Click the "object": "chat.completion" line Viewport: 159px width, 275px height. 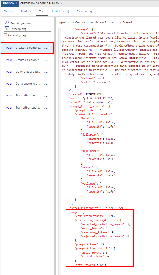(x=90, y=102)
